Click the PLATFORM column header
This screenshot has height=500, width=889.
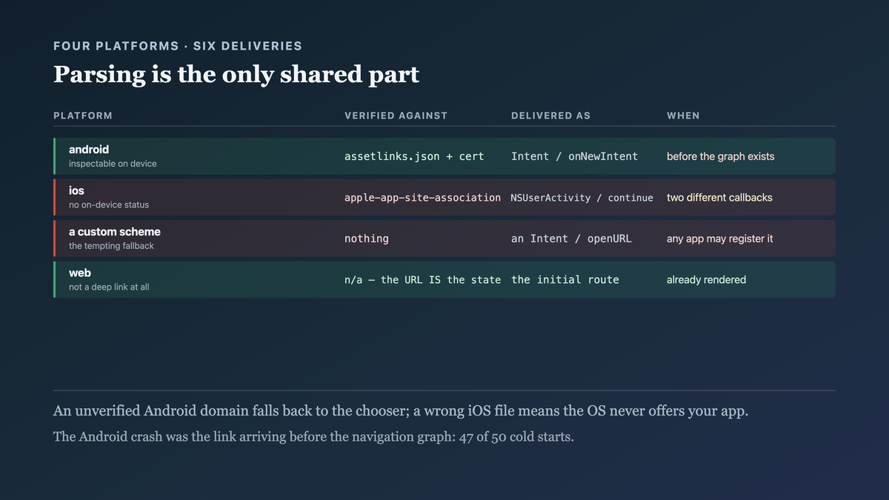[83, 116]
